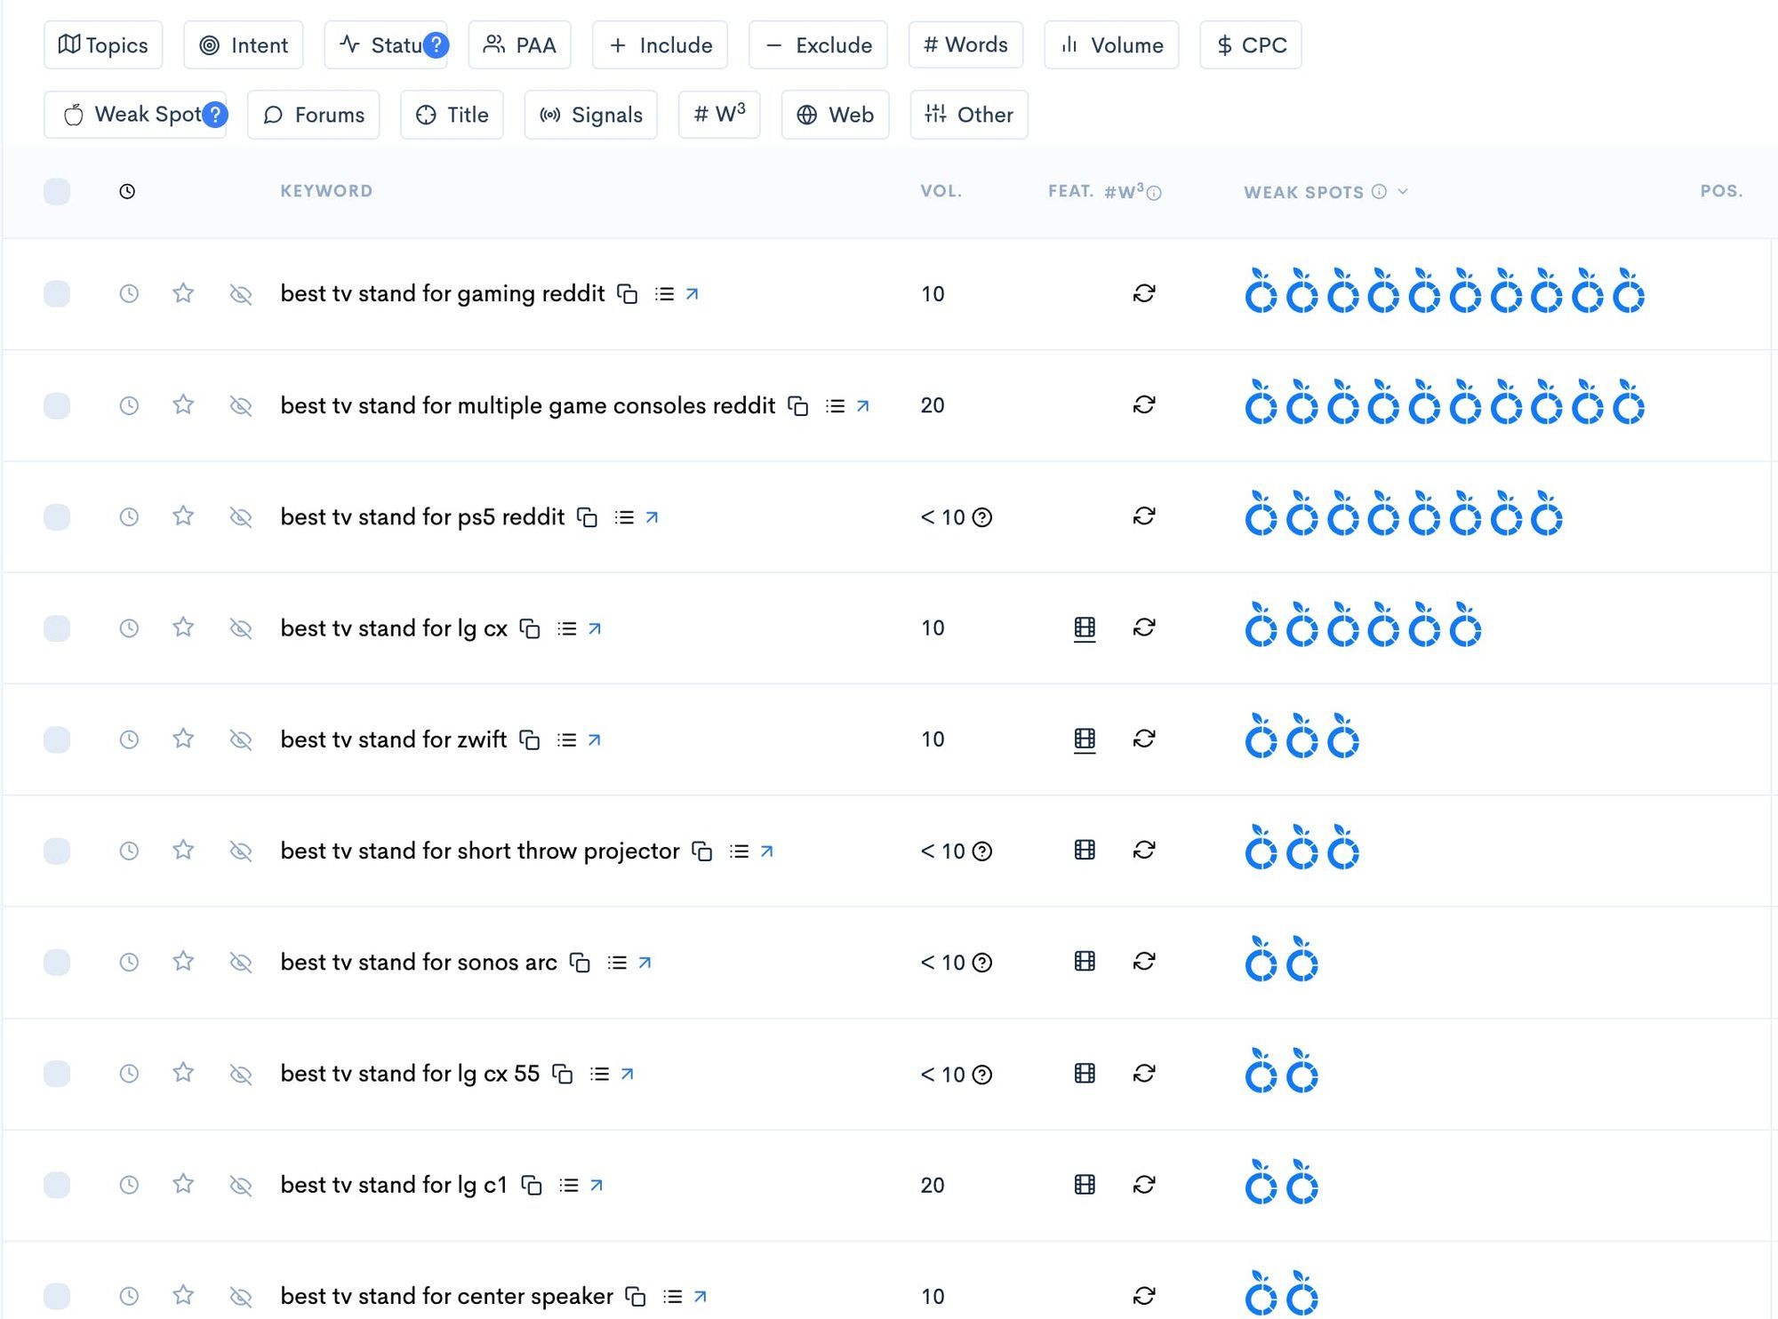Click the Exclude filter button
The image size is (1778, 1319).
818,44
